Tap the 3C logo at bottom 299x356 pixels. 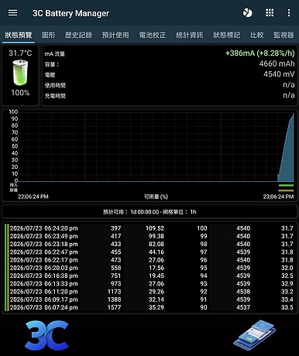point(46,335)
